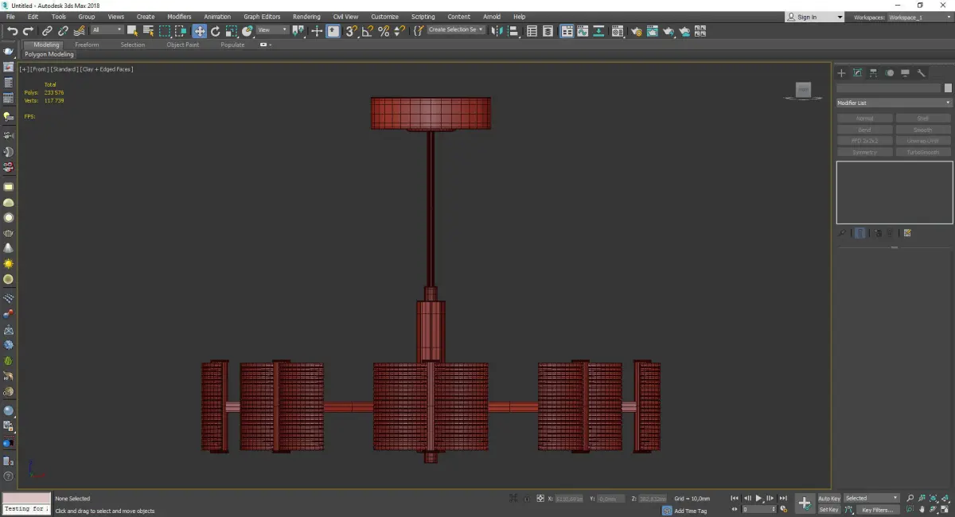Expand the Sign In dropdown arrow
Screen dimensions: 955x517
(x=839, y=17)
